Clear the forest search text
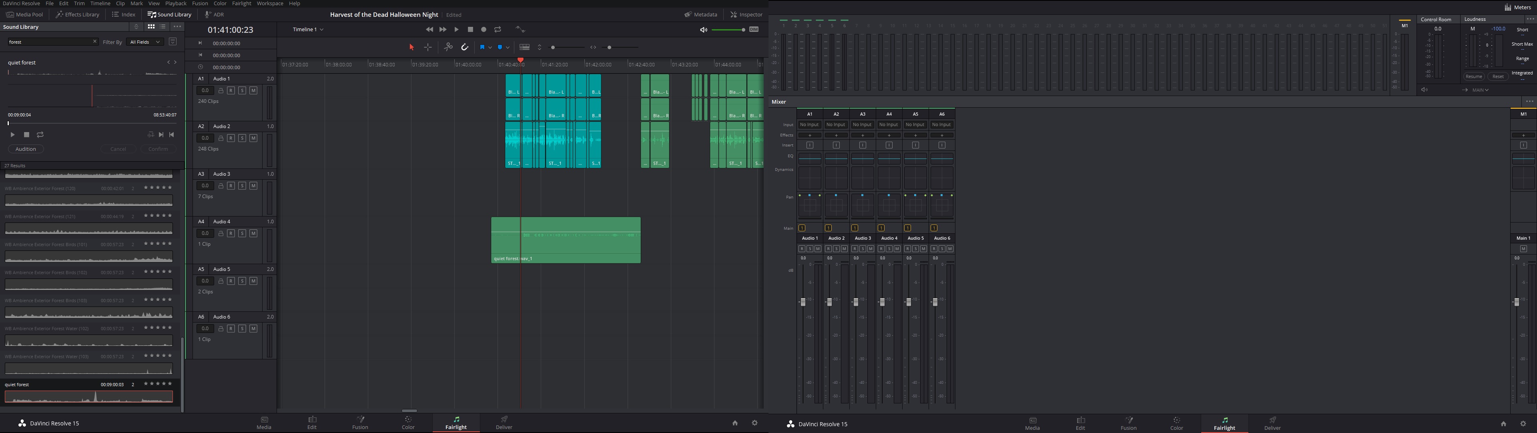The image size is (1537, 433). [94, 42]
